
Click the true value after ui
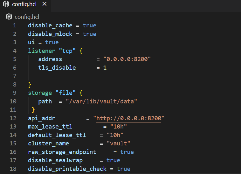point(52,42)
